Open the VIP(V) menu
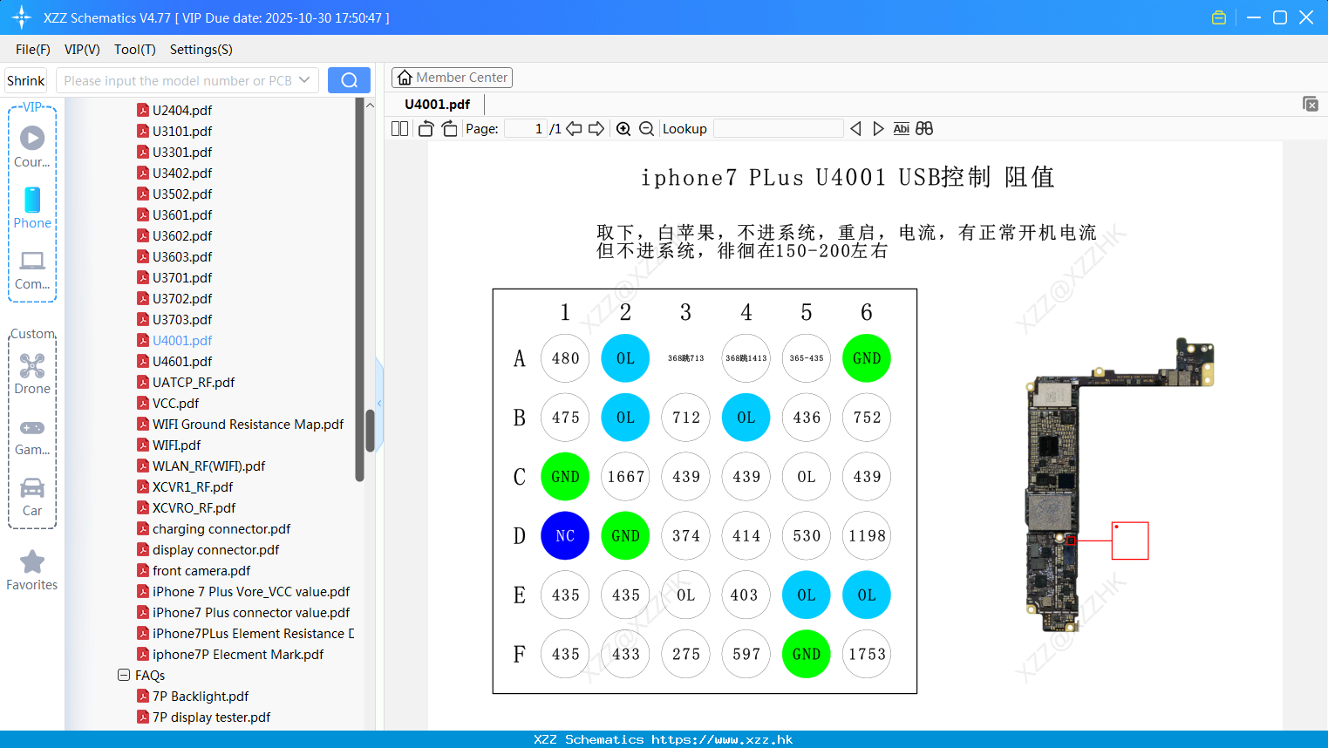 (x=82, y=50)
